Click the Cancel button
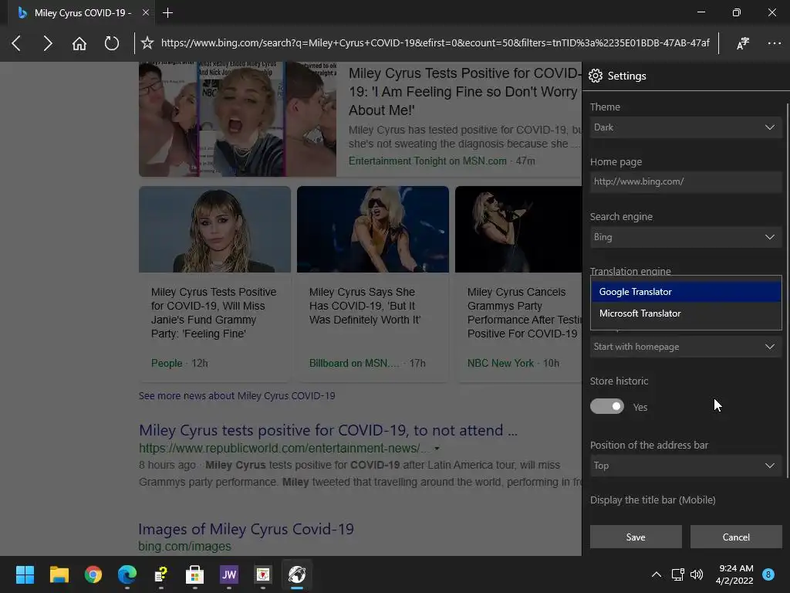790x593 pixels. (736, 537)
